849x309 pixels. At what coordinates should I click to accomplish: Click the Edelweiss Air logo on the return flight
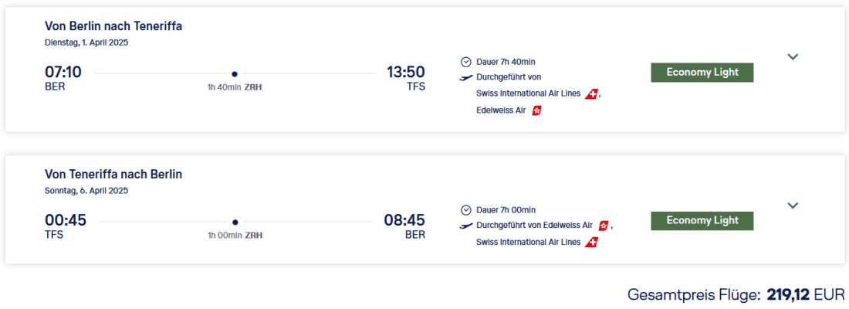604,226
